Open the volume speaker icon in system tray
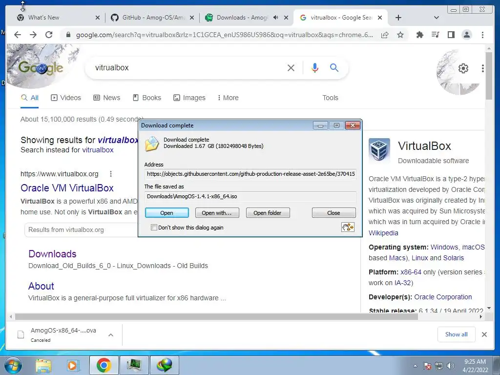Screen dimensions: 500x375 (451, 366)
